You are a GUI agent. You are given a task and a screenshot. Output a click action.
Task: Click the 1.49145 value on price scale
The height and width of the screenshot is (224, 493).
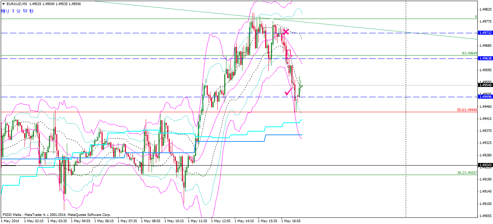[x=486, y=191]
